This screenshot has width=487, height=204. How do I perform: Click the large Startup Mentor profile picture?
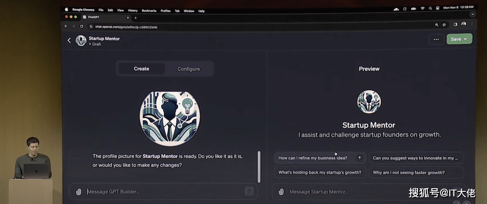pyautogui.click(x=170, y=118)
